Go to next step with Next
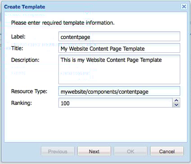Screen dimensions: 191x164 [94, 151]
